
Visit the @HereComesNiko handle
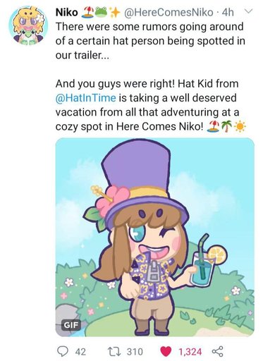[x=169, y=13]
